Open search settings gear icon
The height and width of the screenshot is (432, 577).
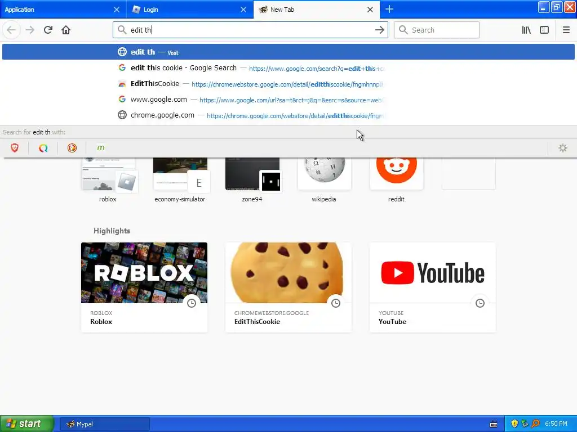[563, 148]
